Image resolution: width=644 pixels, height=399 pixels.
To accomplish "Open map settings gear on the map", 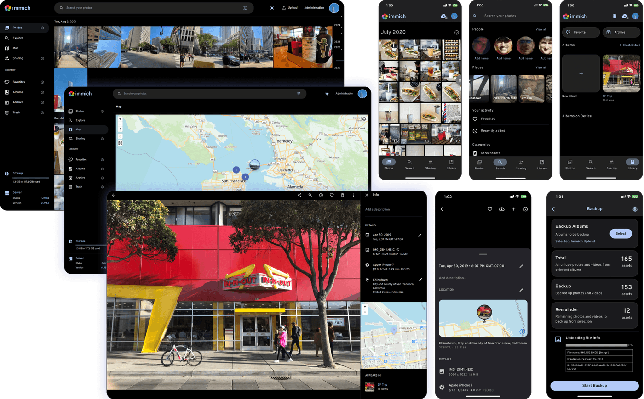I will 364,119.
